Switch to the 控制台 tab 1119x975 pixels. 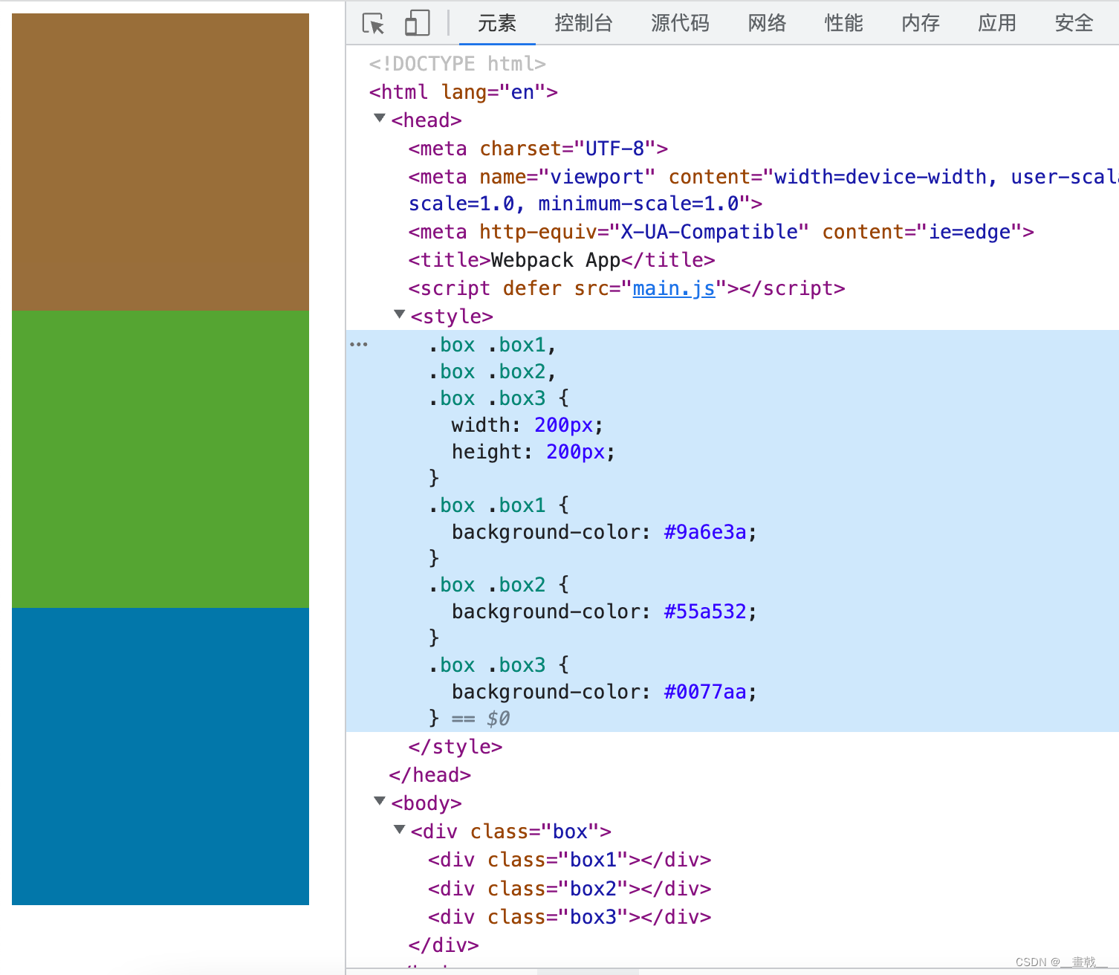pos(584,23)
